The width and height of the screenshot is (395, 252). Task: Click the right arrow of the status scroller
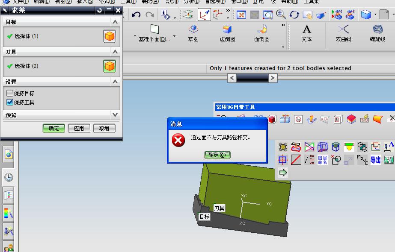tap(273, 78)
